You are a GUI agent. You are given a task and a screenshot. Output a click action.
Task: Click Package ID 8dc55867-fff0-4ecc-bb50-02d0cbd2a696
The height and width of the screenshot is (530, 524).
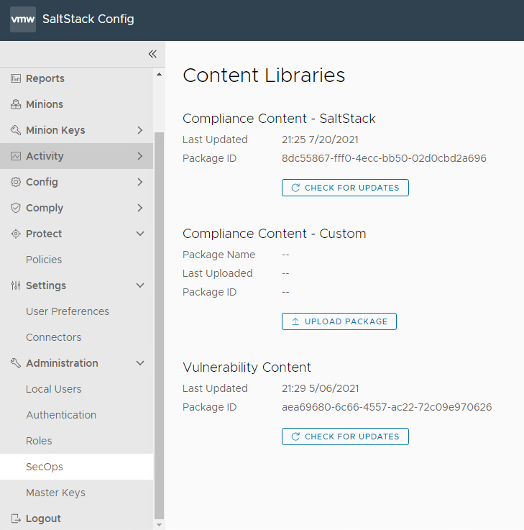(384, 158)
